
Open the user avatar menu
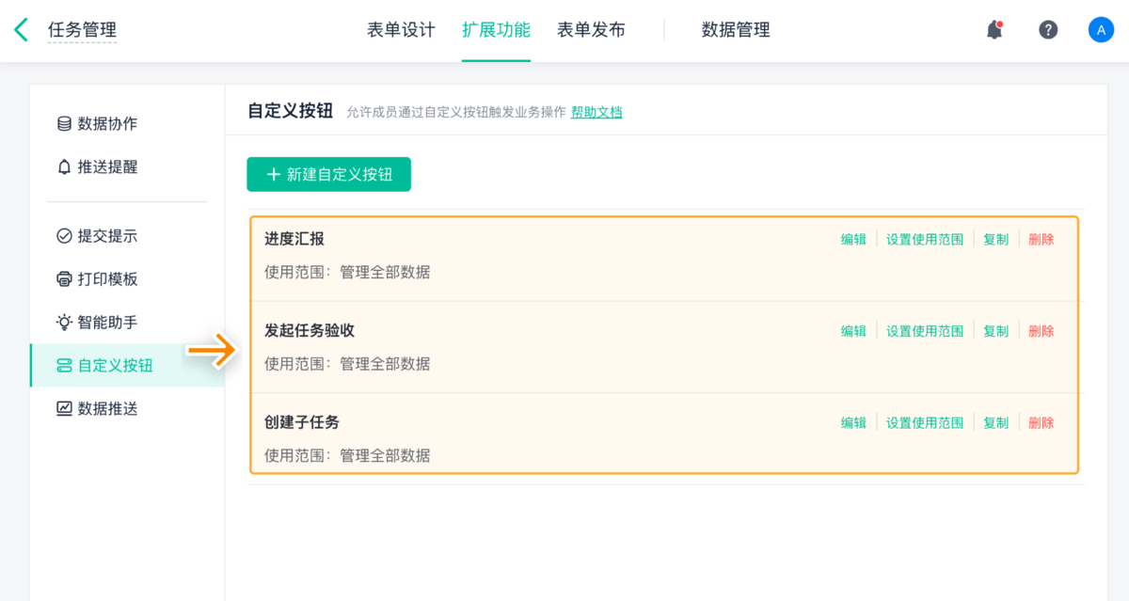[x=1101, y=30]
